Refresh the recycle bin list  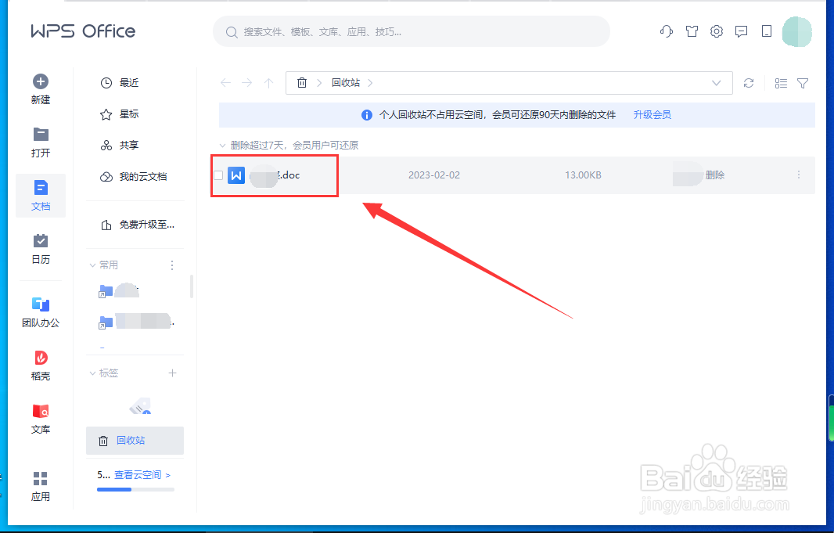click(749, 82)
